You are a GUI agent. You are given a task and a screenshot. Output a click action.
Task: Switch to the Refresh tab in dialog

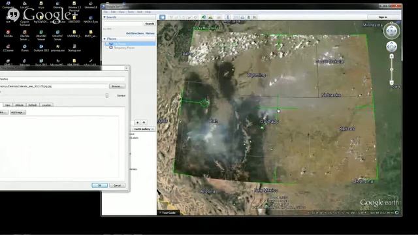(x=33, y=105)
